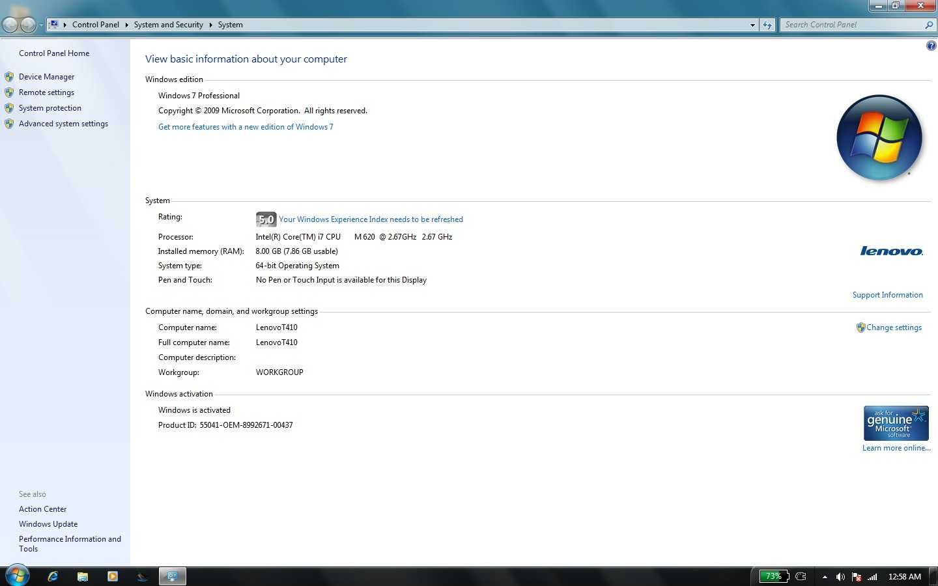Image resolution: width=938 pixels, height=586 pixels.
Task: Click shield icon beside Device Manager
Action: pyautogui.click(x=9, y=77)
